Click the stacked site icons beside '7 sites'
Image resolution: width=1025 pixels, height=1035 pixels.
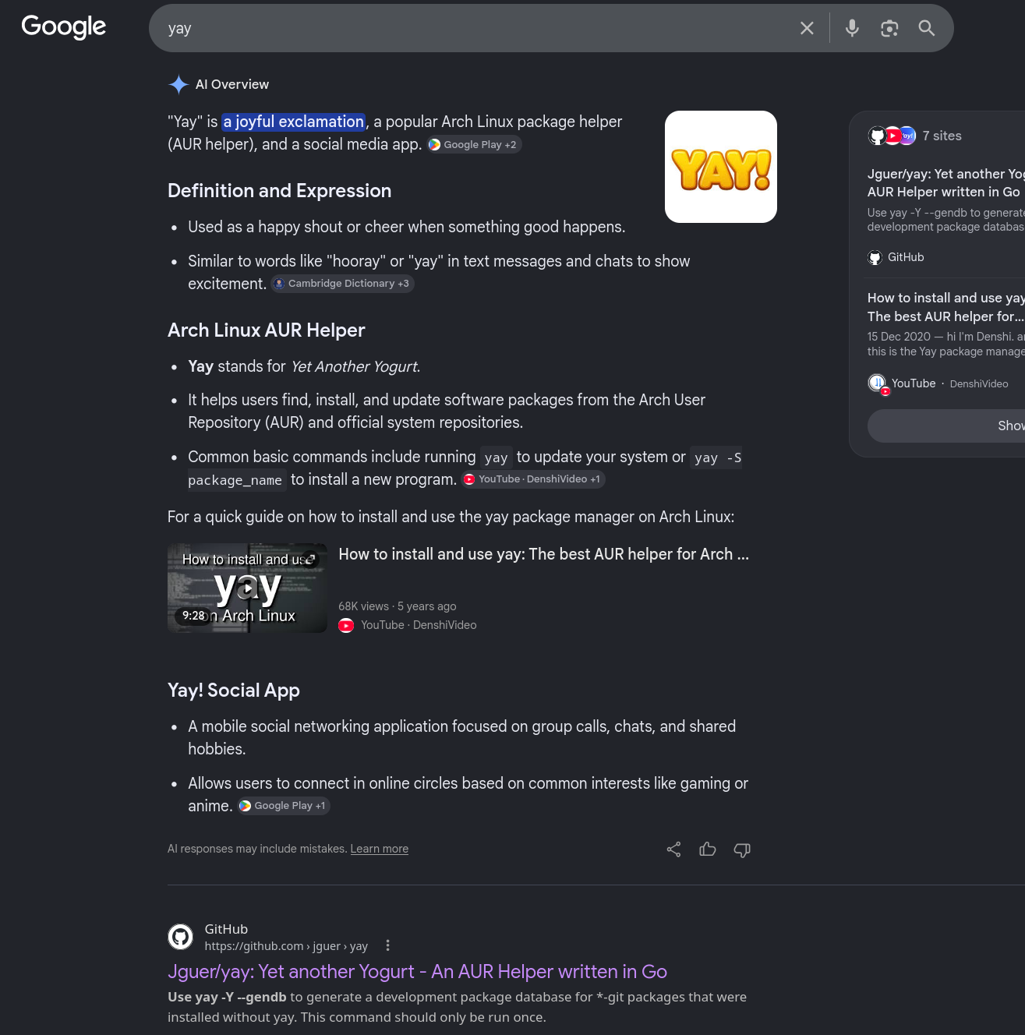[x=892, y=136]
